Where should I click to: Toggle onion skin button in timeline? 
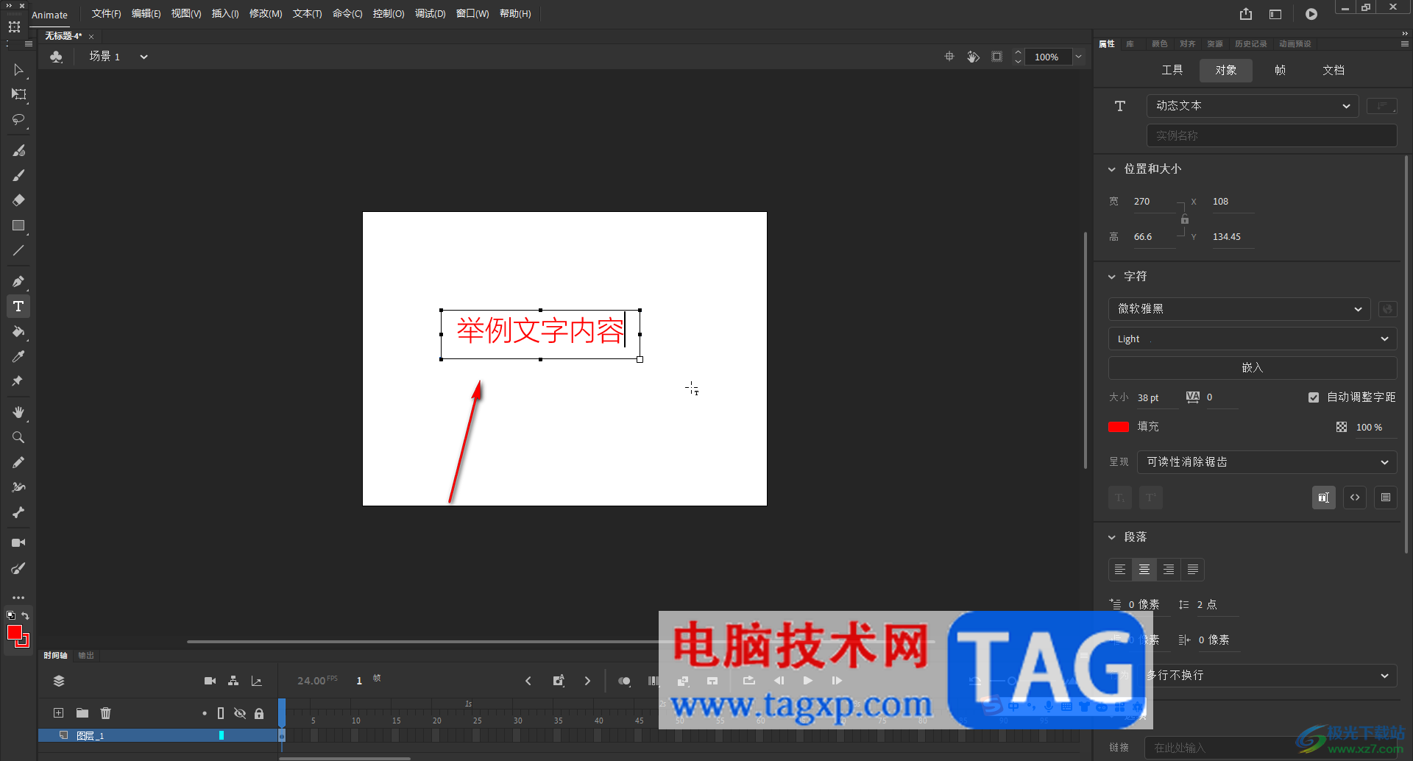624,681
